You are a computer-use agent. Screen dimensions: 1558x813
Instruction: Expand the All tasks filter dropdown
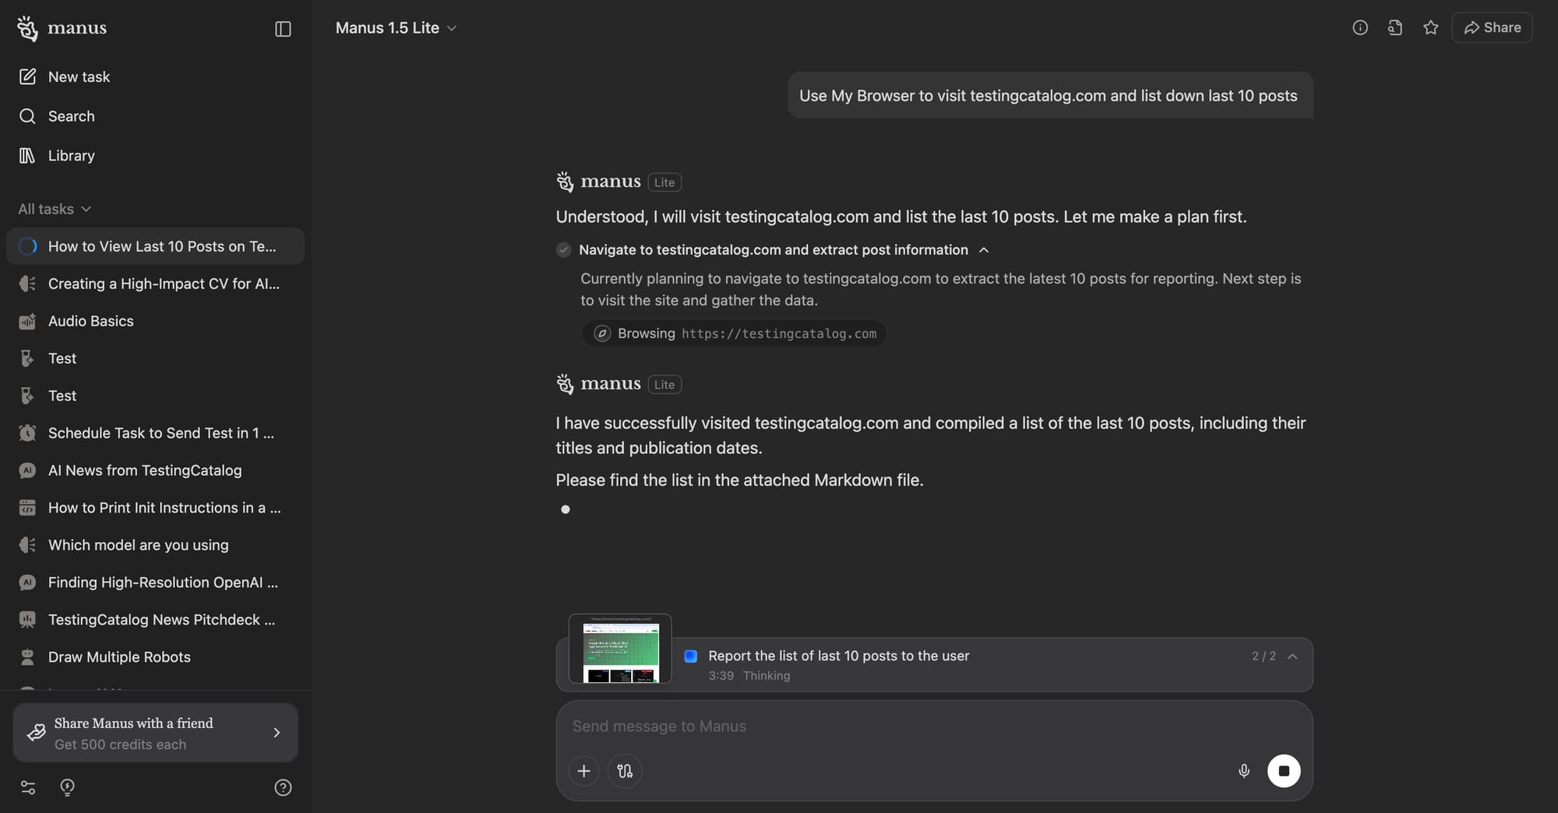pos(55,209)
